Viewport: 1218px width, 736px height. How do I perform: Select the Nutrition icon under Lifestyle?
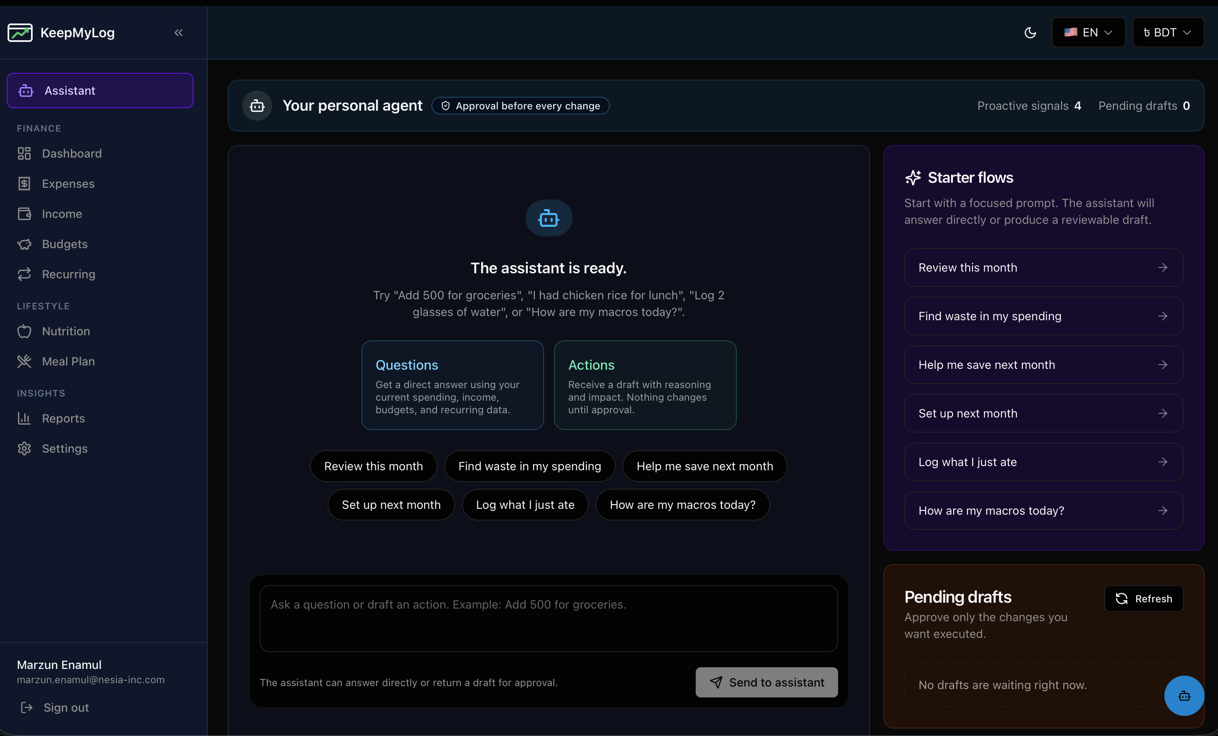coord(25,332)
